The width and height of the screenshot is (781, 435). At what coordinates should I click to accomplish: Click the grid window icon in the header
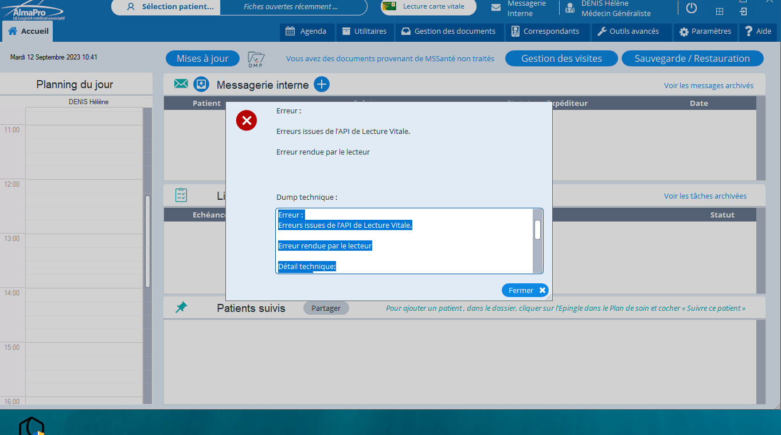[x=720, y=11]
